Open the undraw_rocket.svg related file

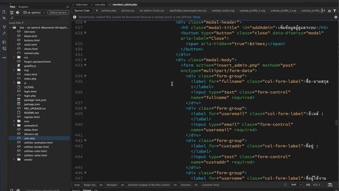223,11
